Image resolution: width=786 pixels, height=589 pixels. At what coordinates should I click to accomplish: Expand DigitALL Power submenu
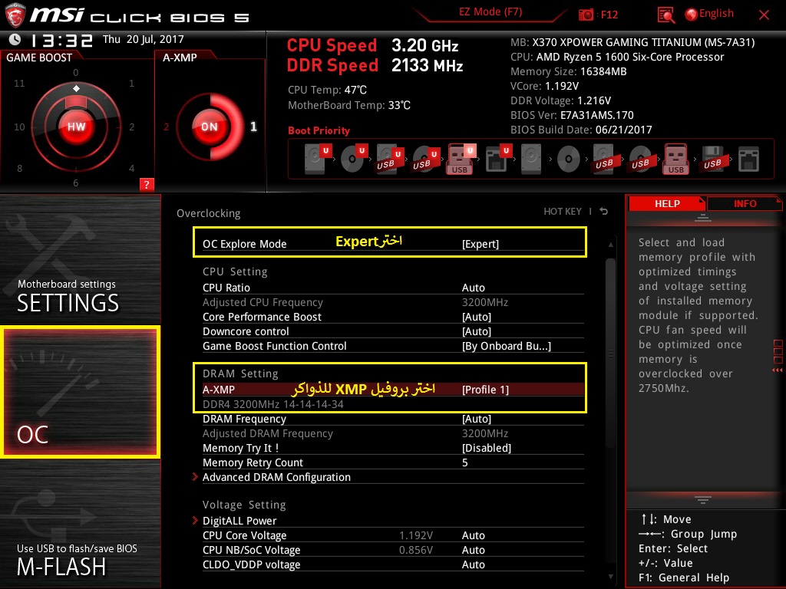(239, 521)
